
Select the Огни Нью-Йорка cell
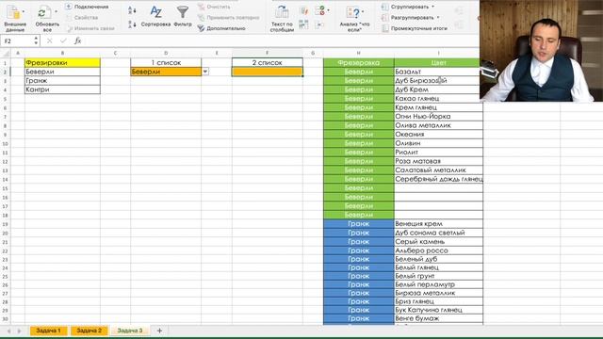tap(438, 117)
